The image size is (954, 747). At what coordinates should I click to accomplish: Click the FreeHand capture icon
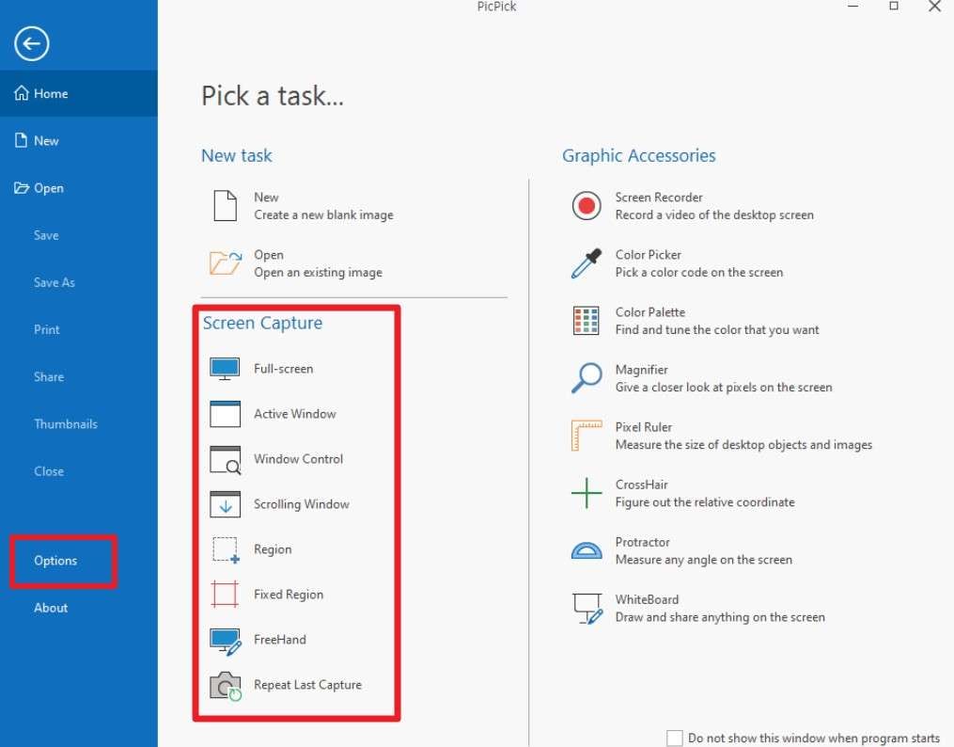point(226,641)
